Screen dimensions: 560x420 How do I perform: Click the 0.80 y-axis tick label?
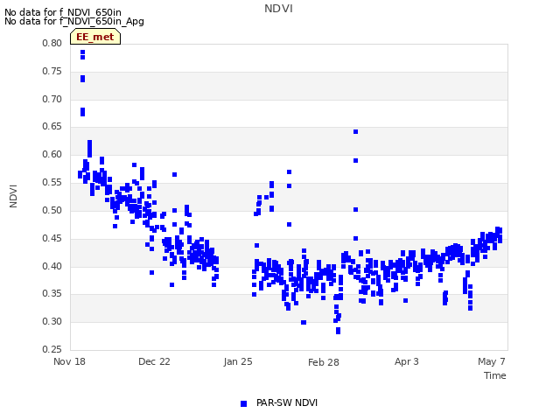(x=52, y=43)
